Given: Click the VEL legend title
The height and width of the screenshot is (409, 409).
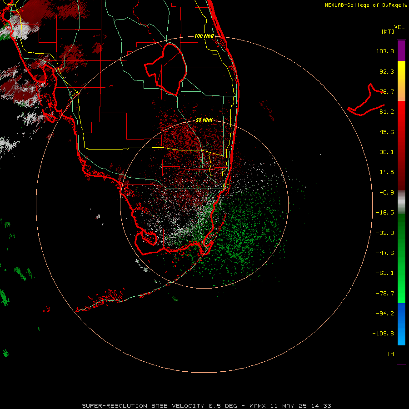Looking at the screenshot, I should pos(399,27).
